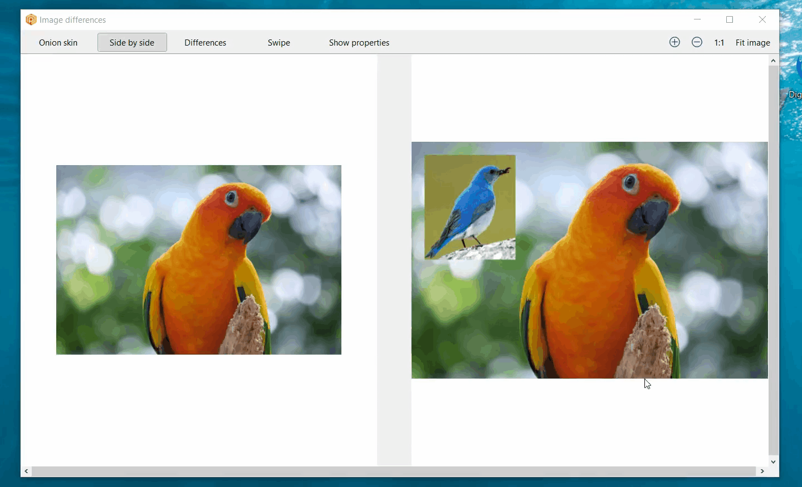Click the left original parrot image

click(198, 260)
